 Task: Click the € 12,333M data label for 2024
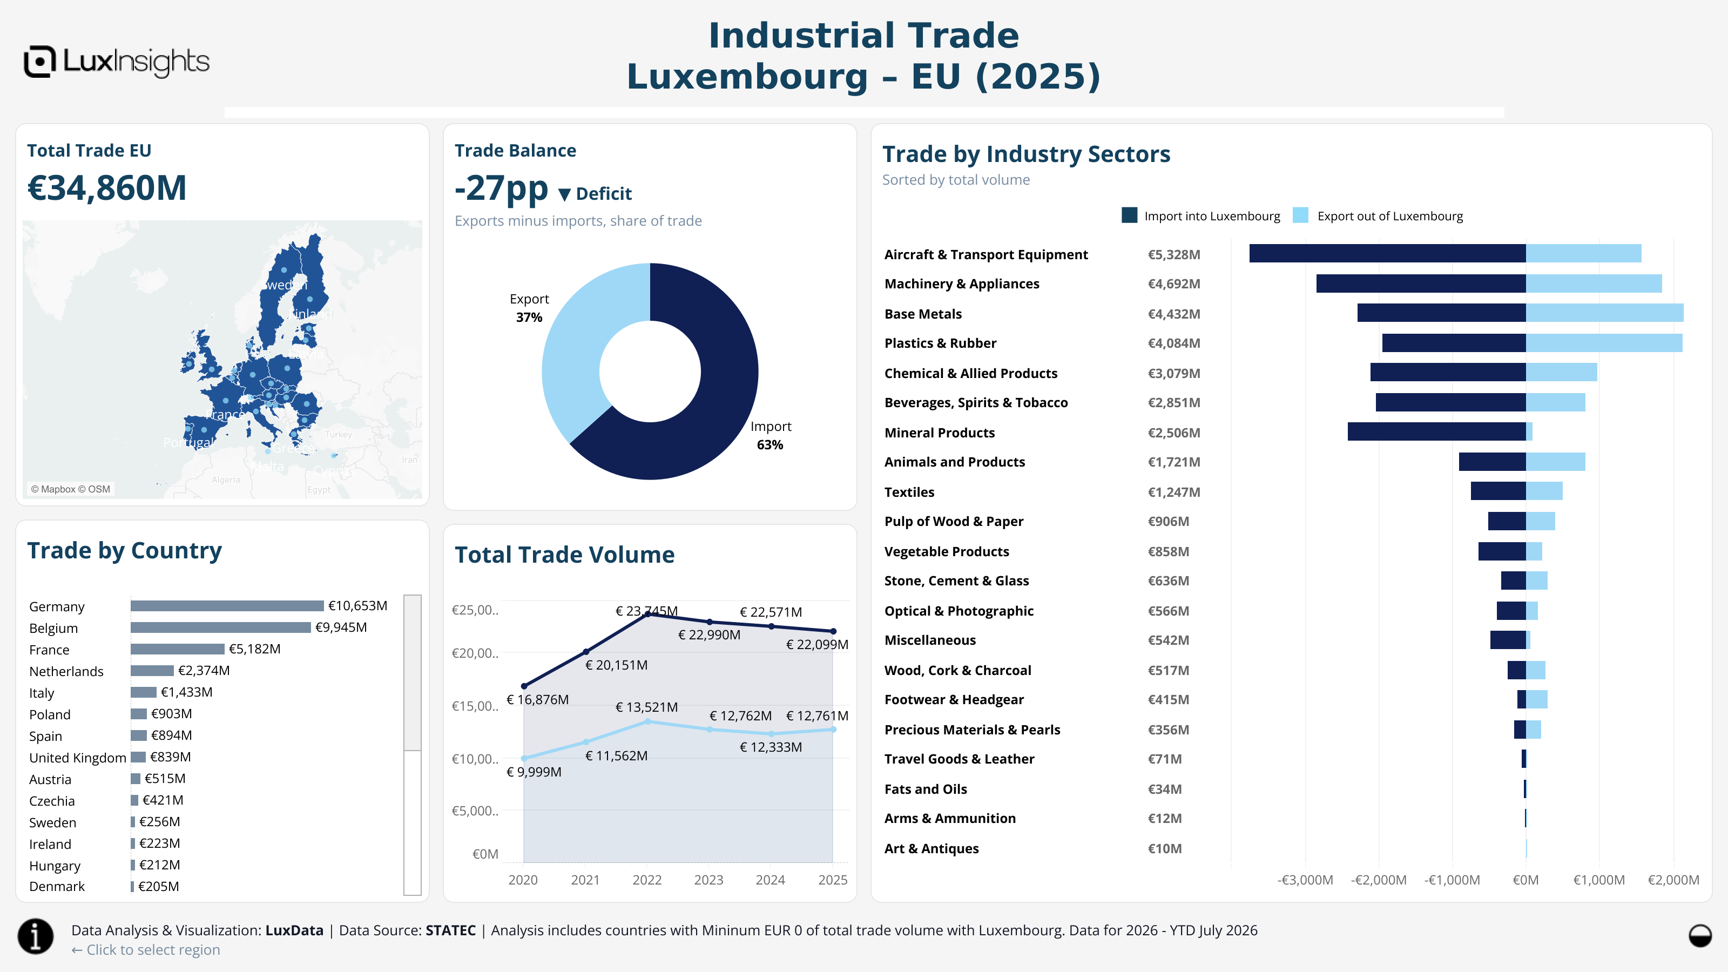coord(771,747)
